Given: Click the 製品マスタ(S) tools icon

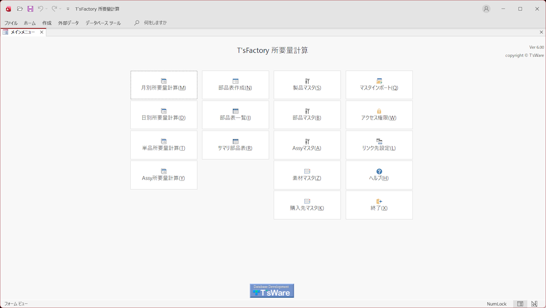Looking at the screenshot, I should (x=307, y=81).
